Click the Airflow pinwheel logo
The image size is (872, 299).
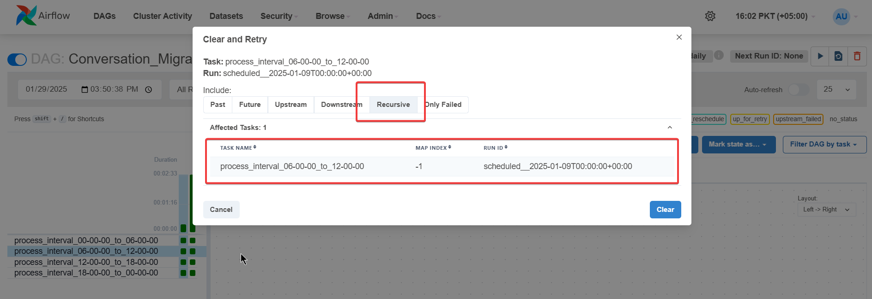pos(26,16)
